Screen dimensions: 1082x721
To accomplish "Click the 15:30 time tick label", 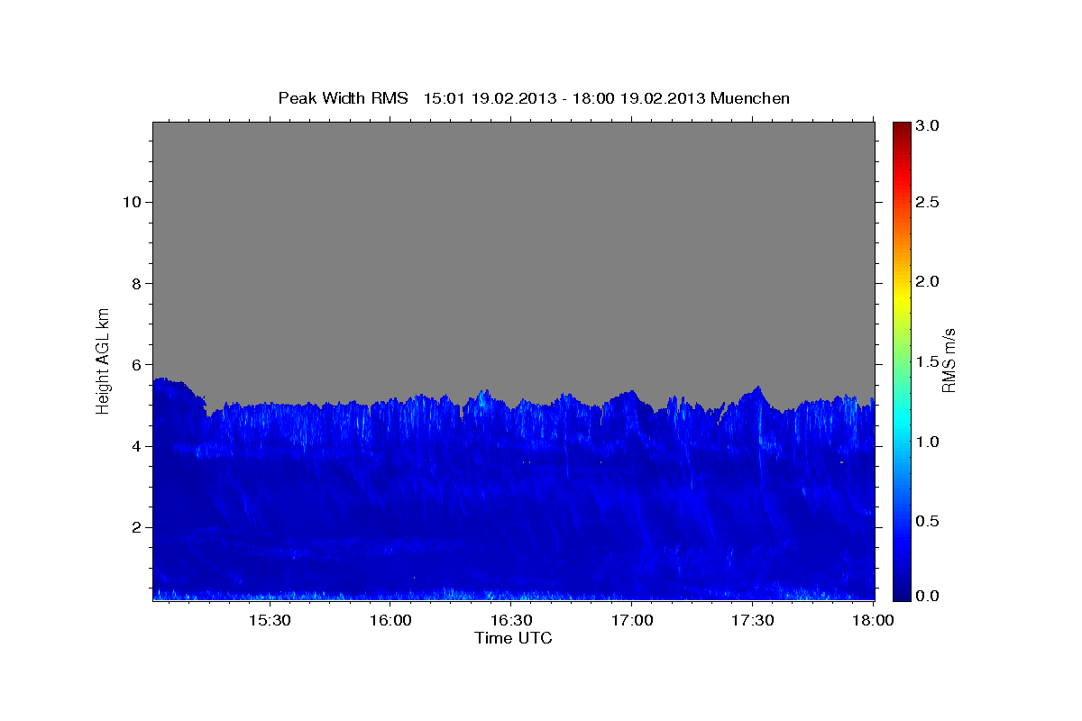I will [x=270, y=621].
